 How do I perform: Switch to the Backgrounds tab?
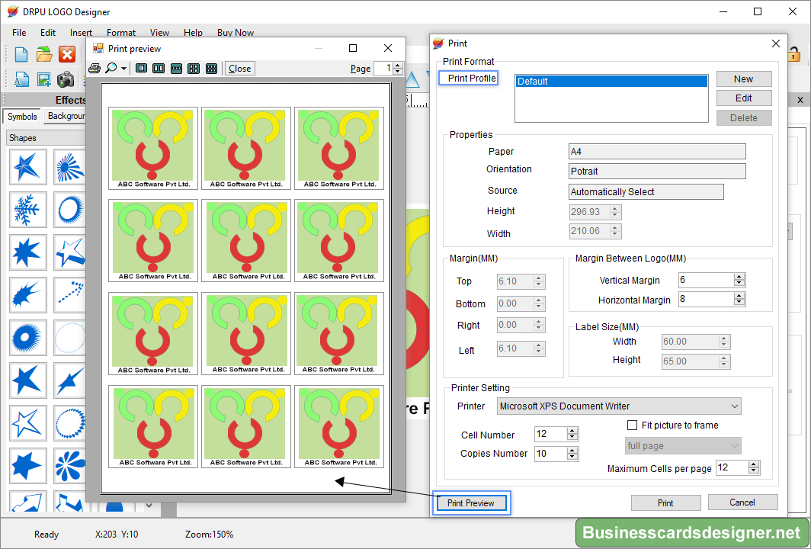tap(66, 116)
